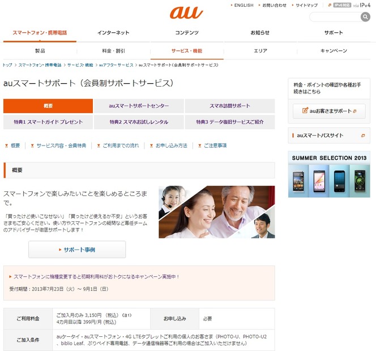The height and width of the screenshot is (351, 376).
Task: Open the サイトマップ link
Action: point(306,5)
